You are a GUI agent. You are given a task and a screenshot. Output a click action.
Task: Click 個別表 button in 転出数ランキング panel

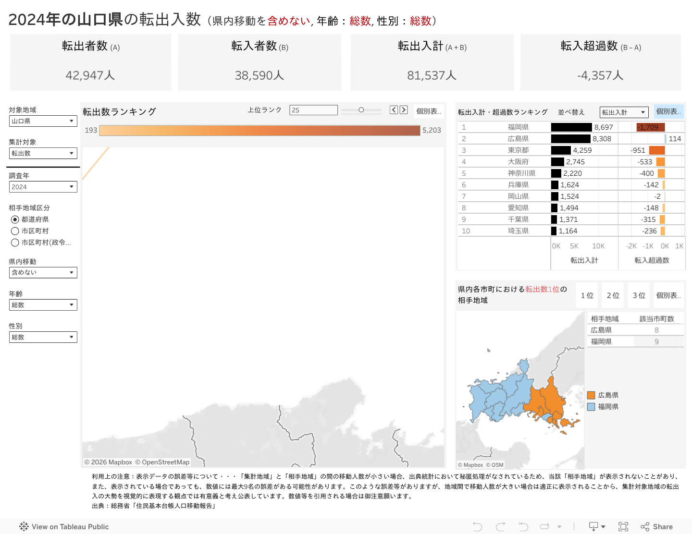(428, 111)
